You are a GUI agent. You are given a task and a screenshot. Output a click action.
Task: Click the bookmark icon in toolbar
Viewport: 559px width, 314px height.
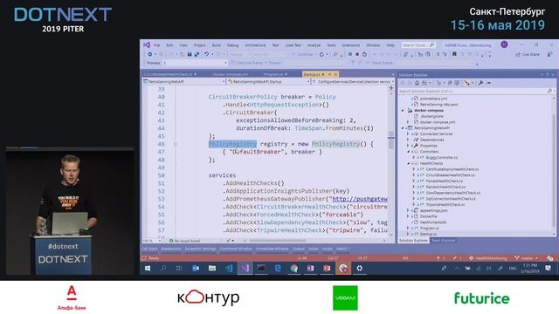[x=454, y=54]
